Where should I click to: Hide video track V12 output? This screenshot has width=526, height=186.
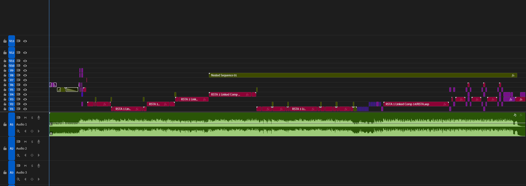25,53
